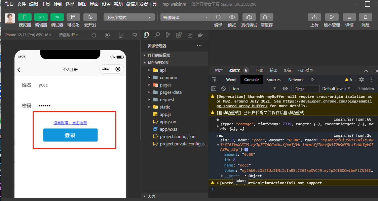Click the clear console icon
The image size is (378, 201).
click(x=223, y=89)
